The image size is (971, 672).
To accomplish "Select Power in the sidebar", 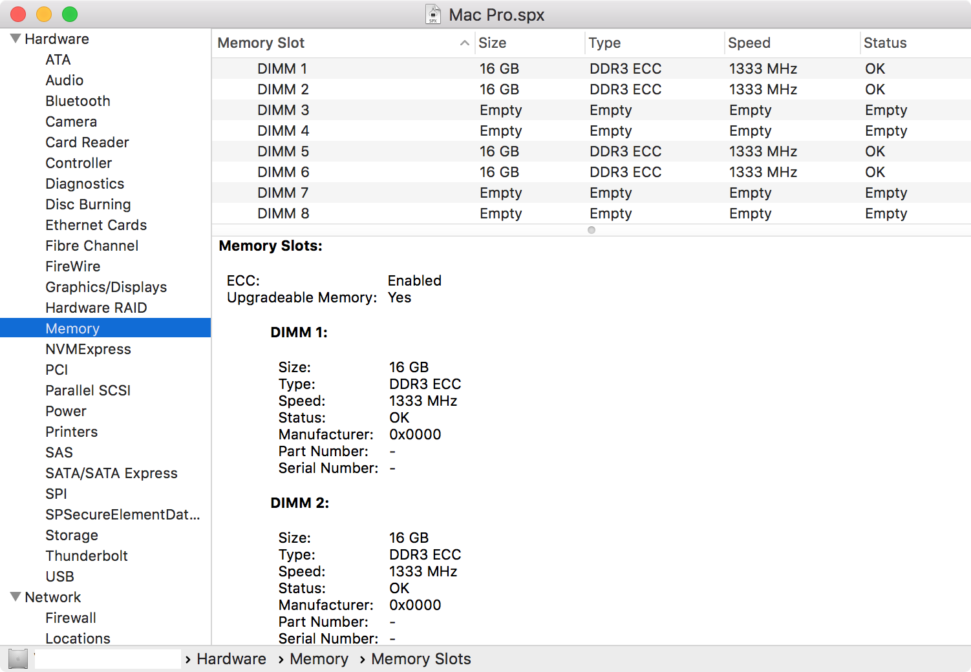I will pos(66,411).
